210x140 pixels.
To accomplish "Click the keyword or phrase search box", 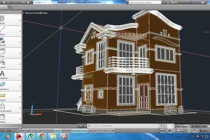I will (145, 2).
